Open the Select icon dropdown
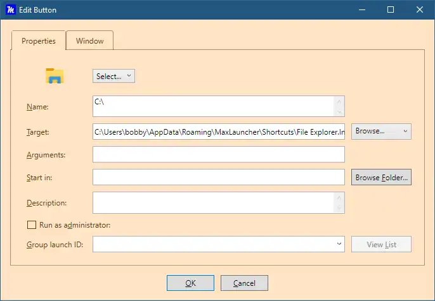Viewport: 435px width, 301px height. point(114,76)
